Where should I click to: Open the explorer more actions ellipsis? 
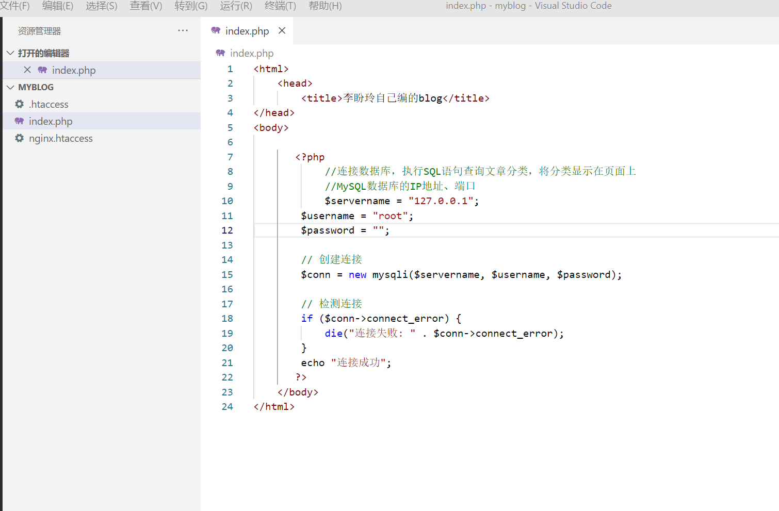tap(183, 30)
